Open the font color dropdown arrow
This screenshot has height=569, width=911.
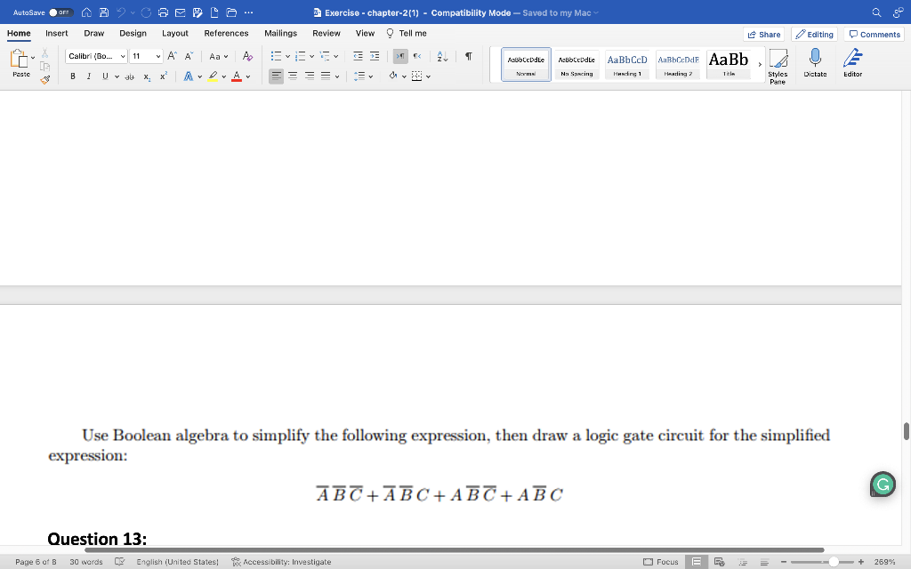[247, 76]
